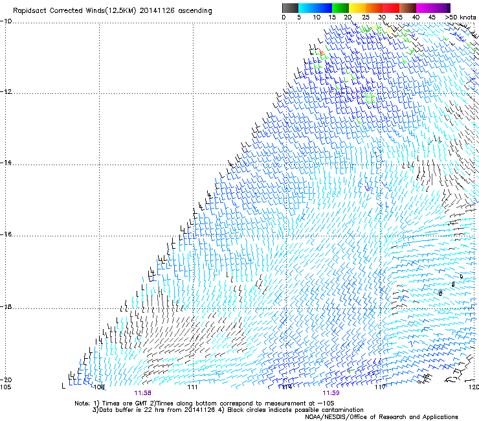Click the '>50 knots' legend label
The width and height of the screenshot is (479, 421).
pyautogui.click(x=460, y=17)
